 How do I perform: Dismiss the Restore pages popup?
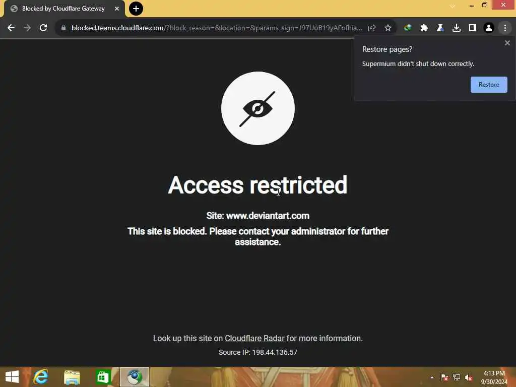(x=507, y=43)
